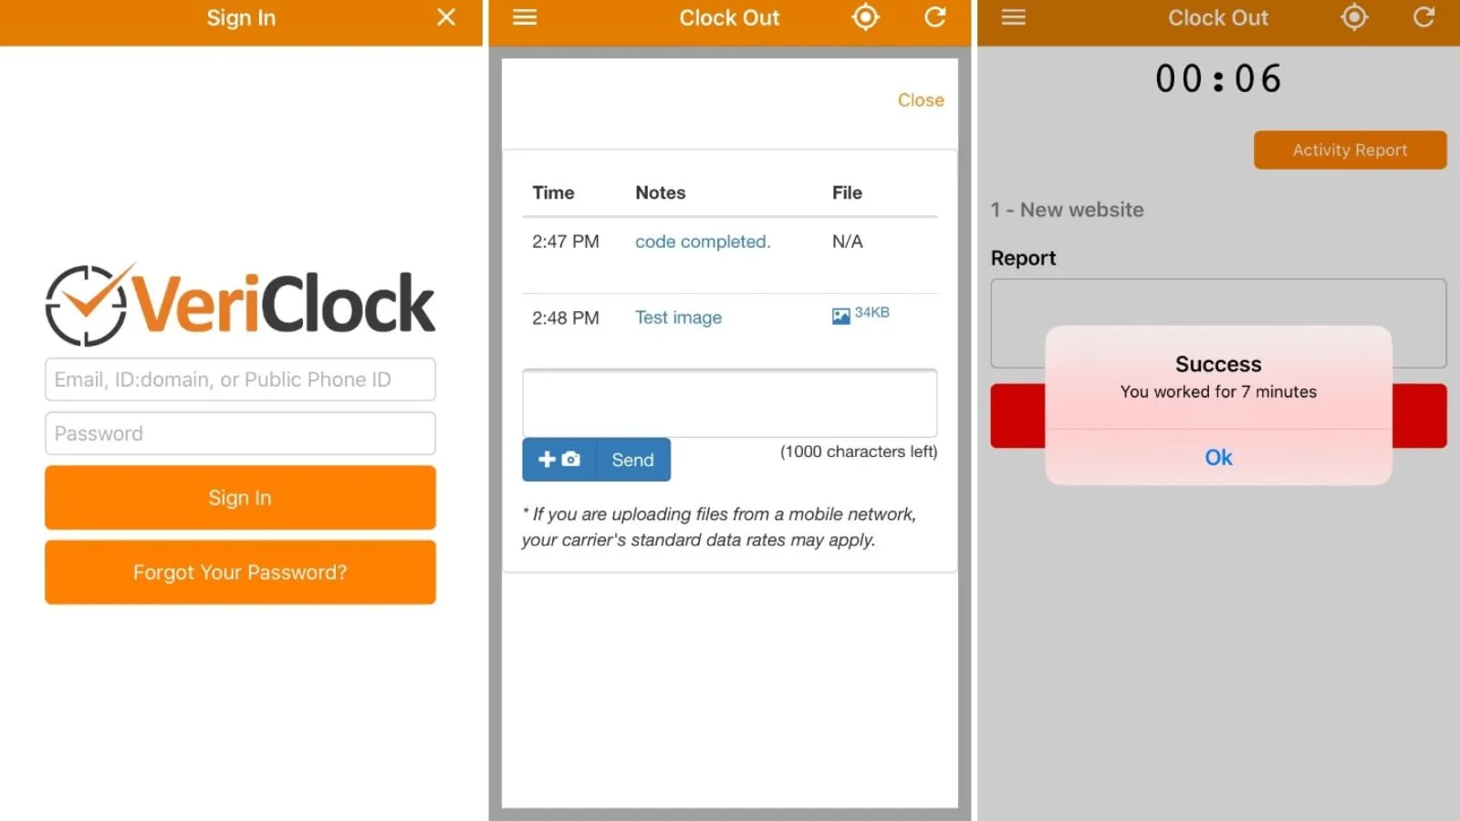Click 'You worked for 7 minutes' message
This screenshot has height=821, width=1460.
pyautogui.click(x=1218, y=392)
